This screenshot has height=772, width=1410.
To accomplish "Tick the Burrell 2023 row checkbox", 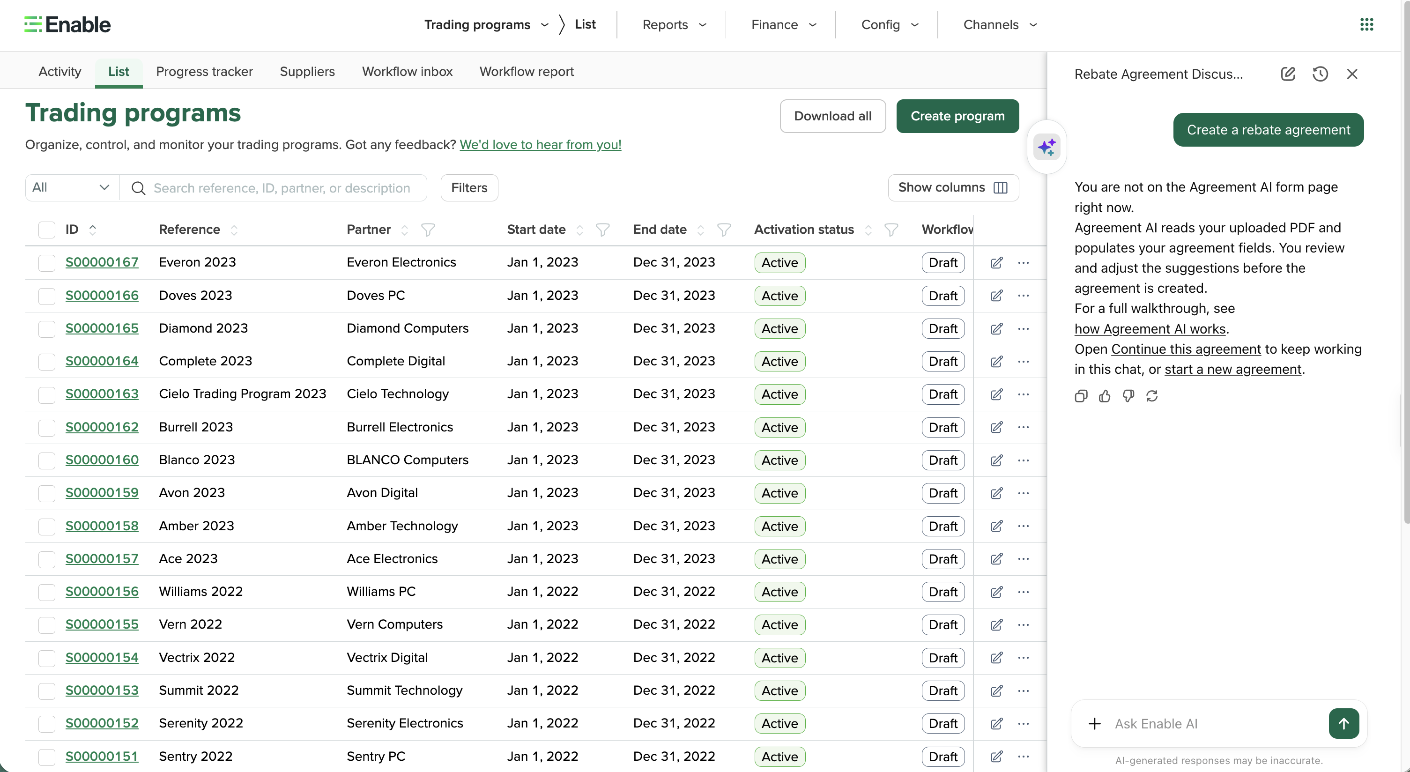I will pos(47,427).
